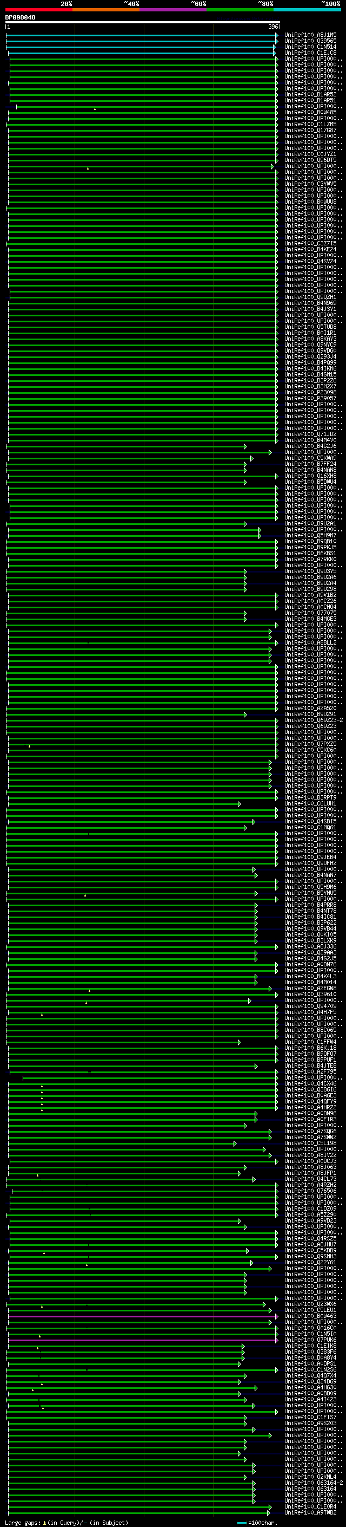Screen dimensions: 346x1527
Task: Click the UniRef100_C3YWV5 label
Action: [x=310, y=184]
